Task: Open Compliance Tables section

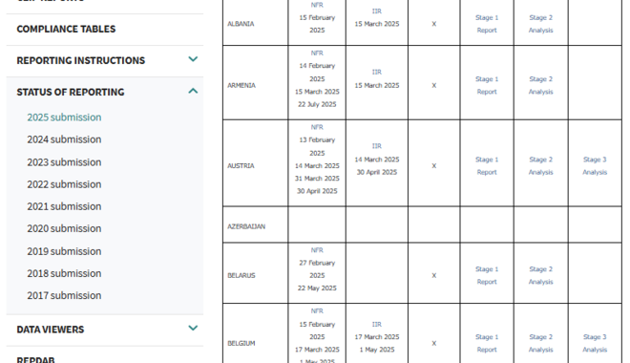Action: tap(66, 29)
